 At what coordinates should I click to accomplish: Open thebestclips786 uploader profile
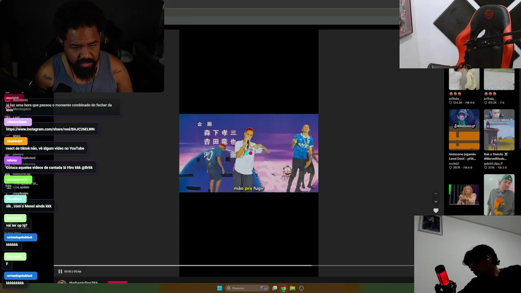pyautogui.click(x=83, y=282)
